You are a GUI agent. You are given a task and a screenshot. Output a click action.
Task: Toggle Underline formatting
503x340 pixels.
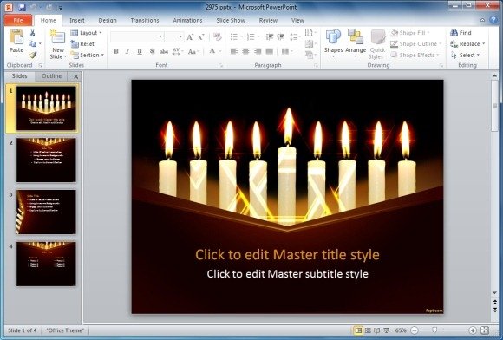(140, 51)
